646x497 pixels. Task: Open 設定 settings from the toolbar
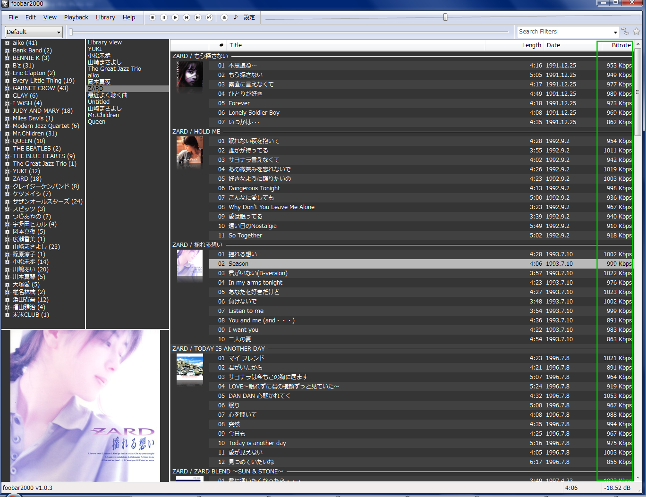click(x=249, y=17)
